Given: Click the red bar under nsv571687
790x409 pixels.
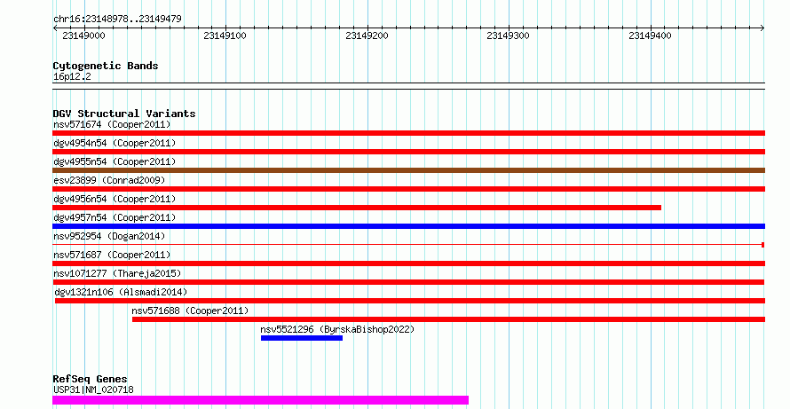Looking at the screenshot, I should (x=408, y=263).
